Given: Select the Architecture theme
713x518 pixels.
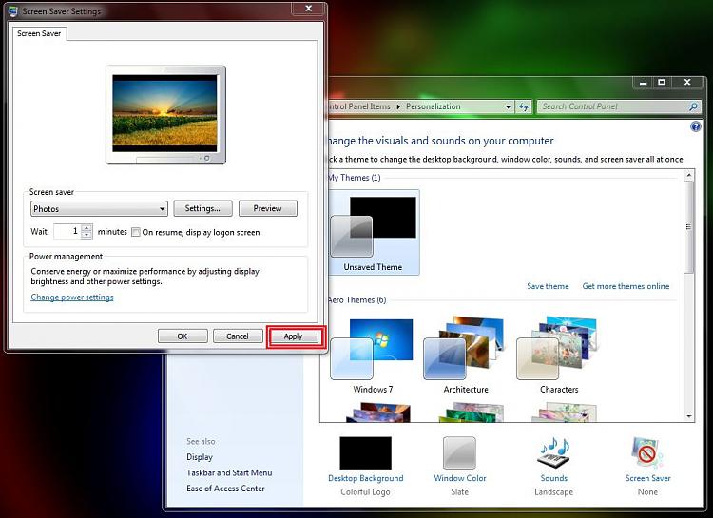Looking at the screenshot, I should [x=466, y=356].
